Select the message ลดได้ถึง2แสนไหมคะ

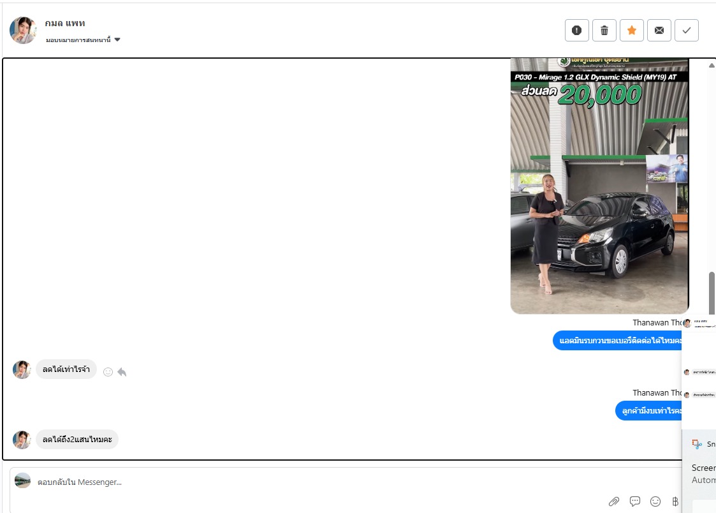point(77,440)
